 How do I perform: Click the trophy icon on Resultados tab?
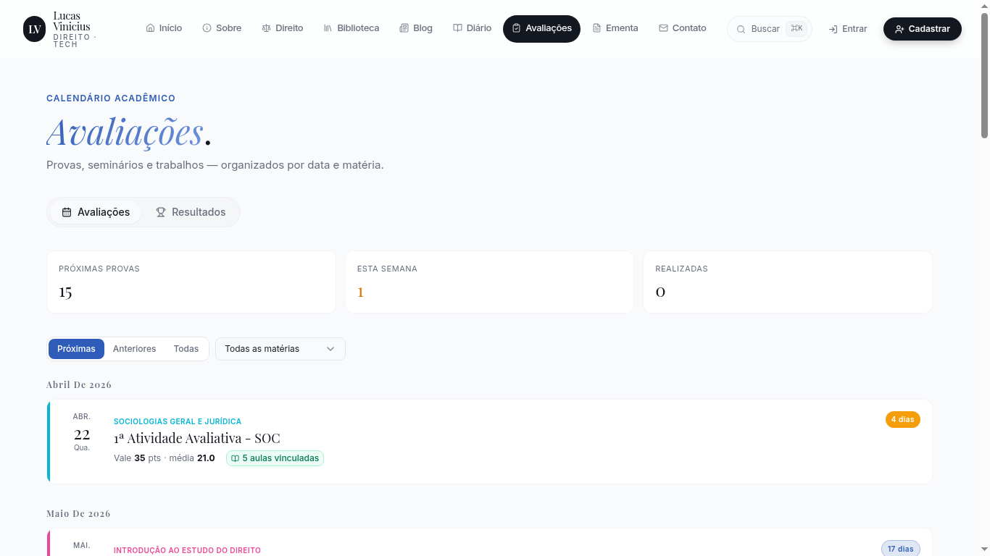coord(161,212)
